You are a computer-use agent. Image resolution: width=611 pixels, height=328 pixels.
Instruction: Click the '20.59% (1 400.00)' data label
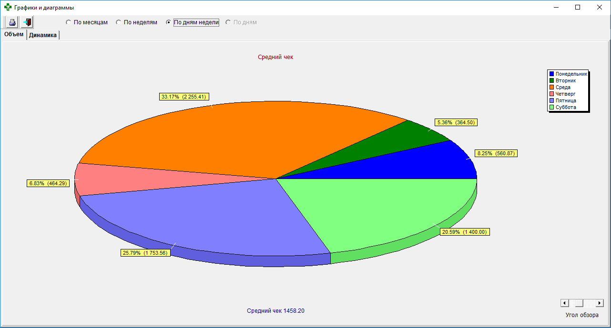[464, 232]
